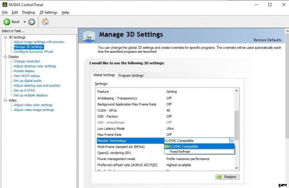Click the Highest available setting value
This screenshot has width=289, height=188.
179,165
